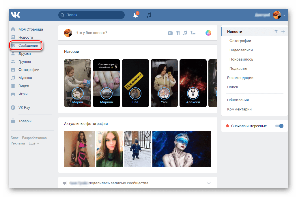Expand the Ещё footer dropdown
Viewport: 297px width, 197px height.
tap(34, 143)
